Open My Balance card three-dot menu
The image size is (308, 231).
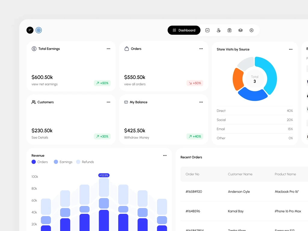201,102
